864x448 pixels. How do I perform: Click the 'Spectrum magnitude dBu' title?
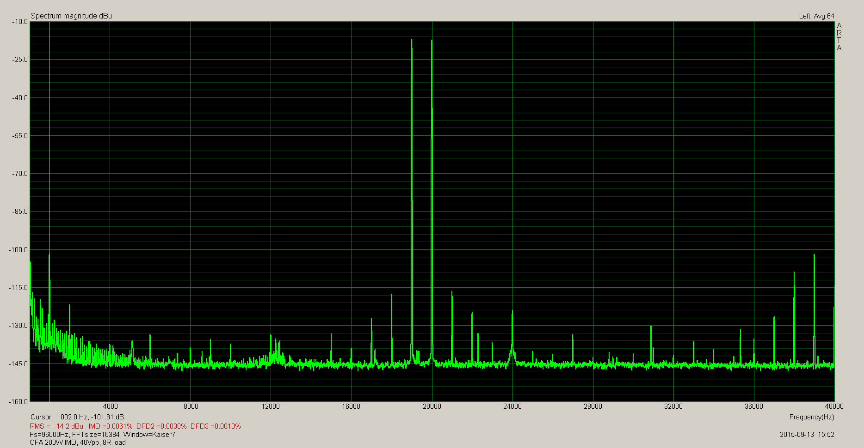point(71,16)
